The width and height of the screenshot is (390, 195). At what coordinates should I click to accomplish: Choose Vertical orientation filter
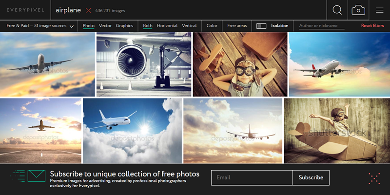189,26
